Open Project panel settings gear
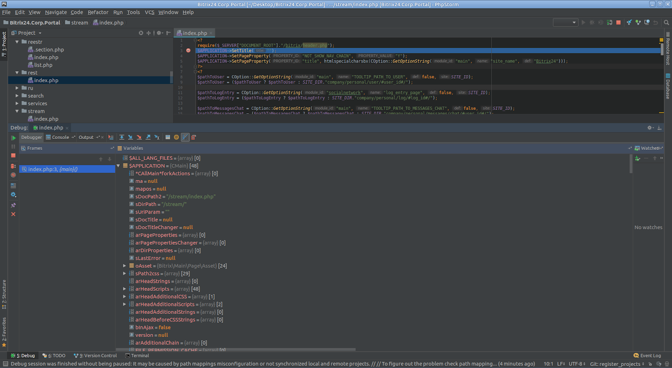This screenshot has width=672, height=368. [x=160, y=33]
